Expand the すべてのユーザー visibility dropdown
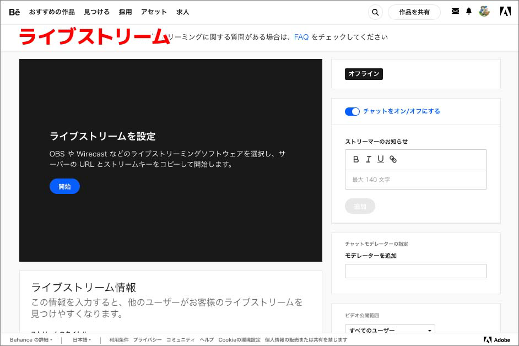This screenshot has width=519, height=346. tap(390, 330)
